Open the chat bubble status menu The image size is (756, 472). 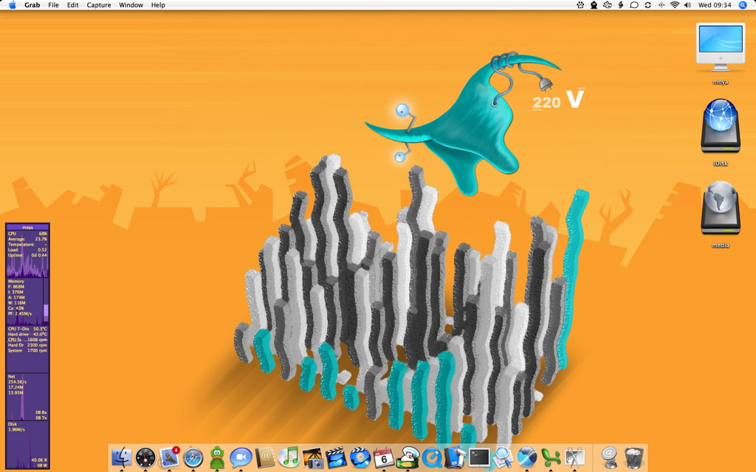634,5
